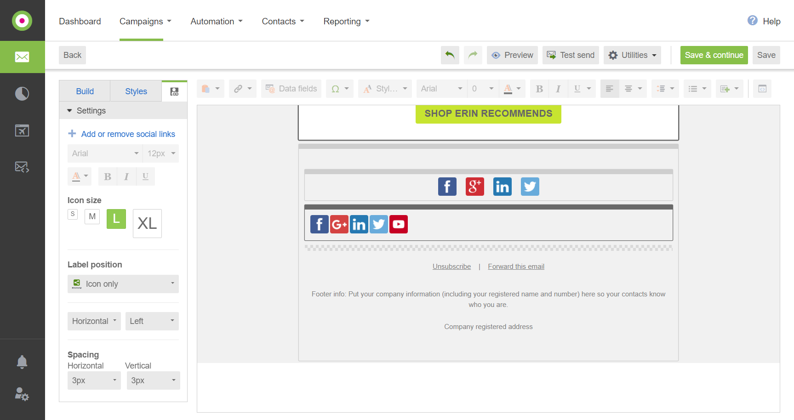Open the Horizontal orientation dropdown
794x420 pixels.
tap(94, 321)
